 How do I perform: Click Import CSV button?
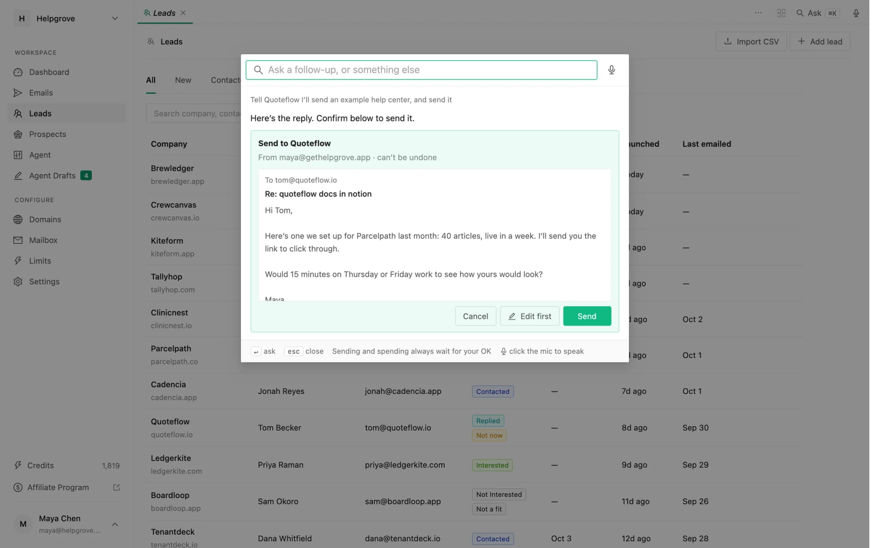[751, 42]
